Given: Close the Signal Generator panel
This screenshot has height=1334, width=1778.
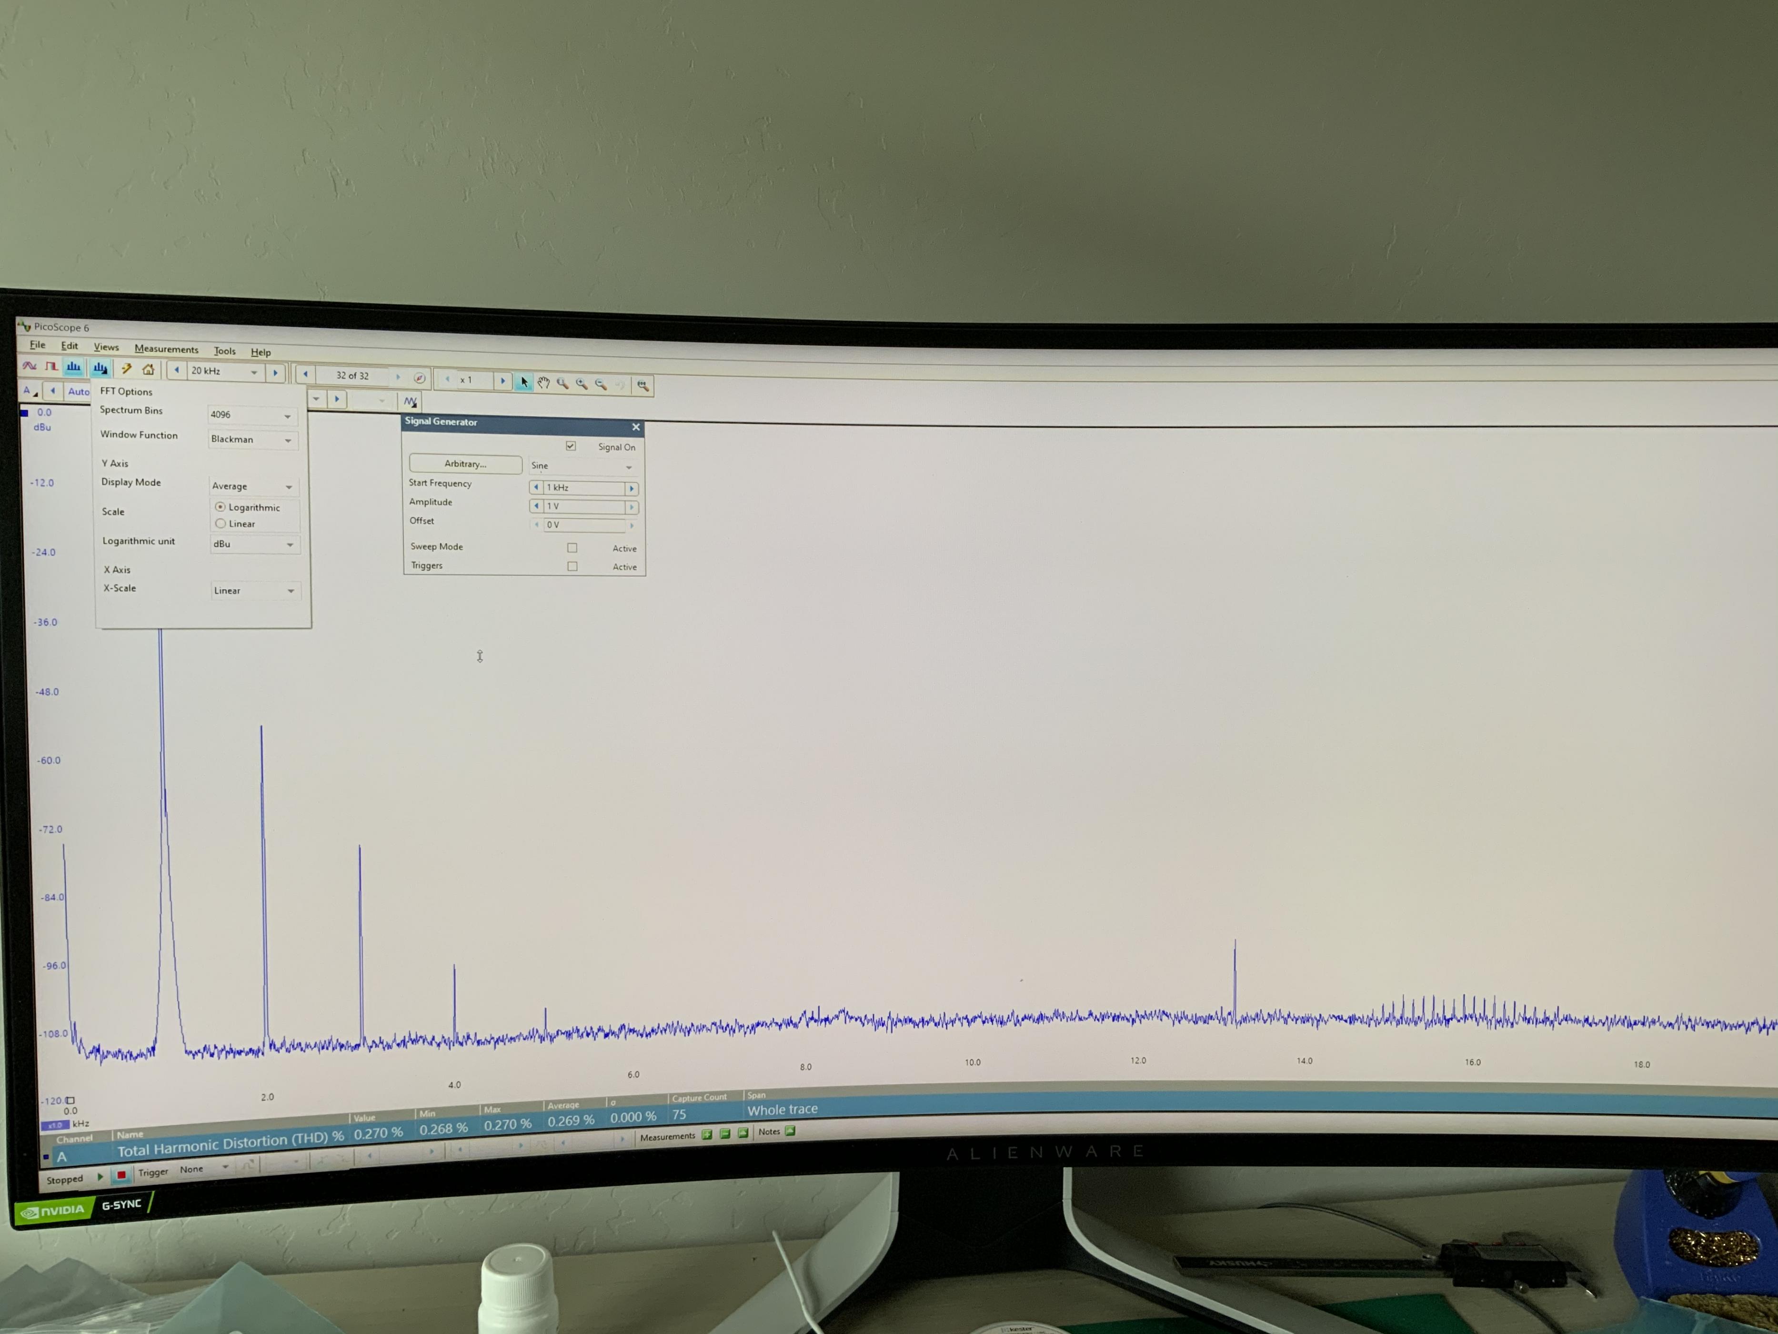Looking at the screenshot, I should click(636, 427).
